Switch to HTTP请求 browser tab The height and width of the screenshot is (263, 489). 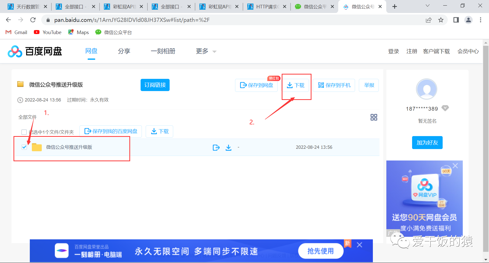pyautogui.click(x=266, y=7)
